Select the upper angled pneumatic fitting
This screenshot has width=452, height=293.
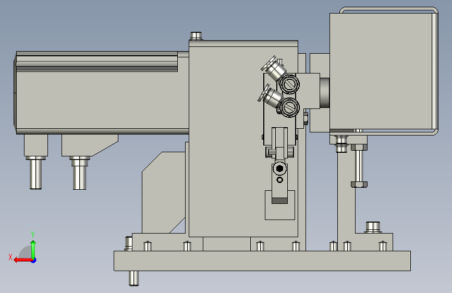pos(274,69)
